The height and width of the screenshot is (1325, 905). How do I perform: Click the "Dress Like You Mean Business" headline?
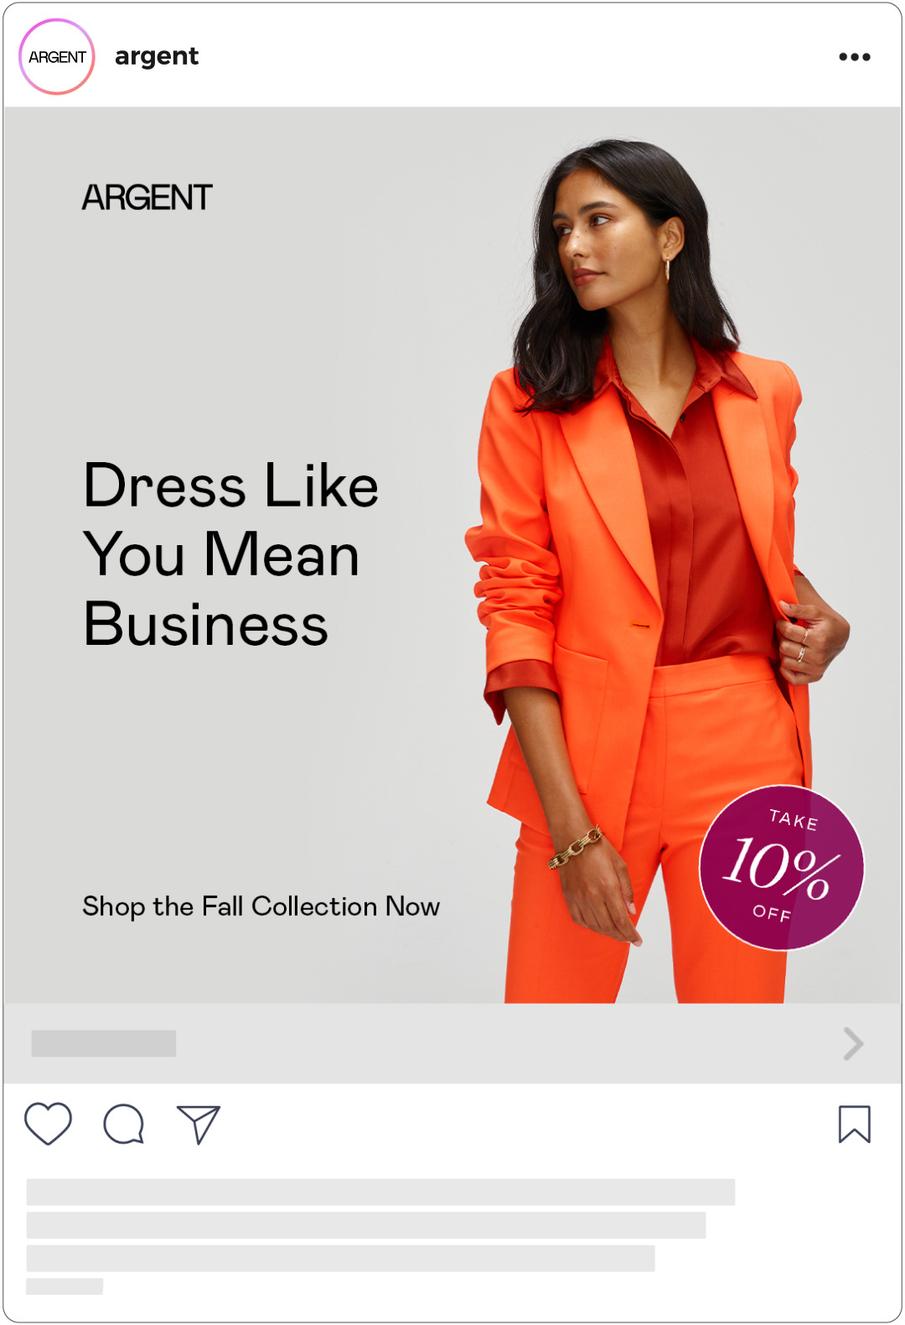[231, 554]
